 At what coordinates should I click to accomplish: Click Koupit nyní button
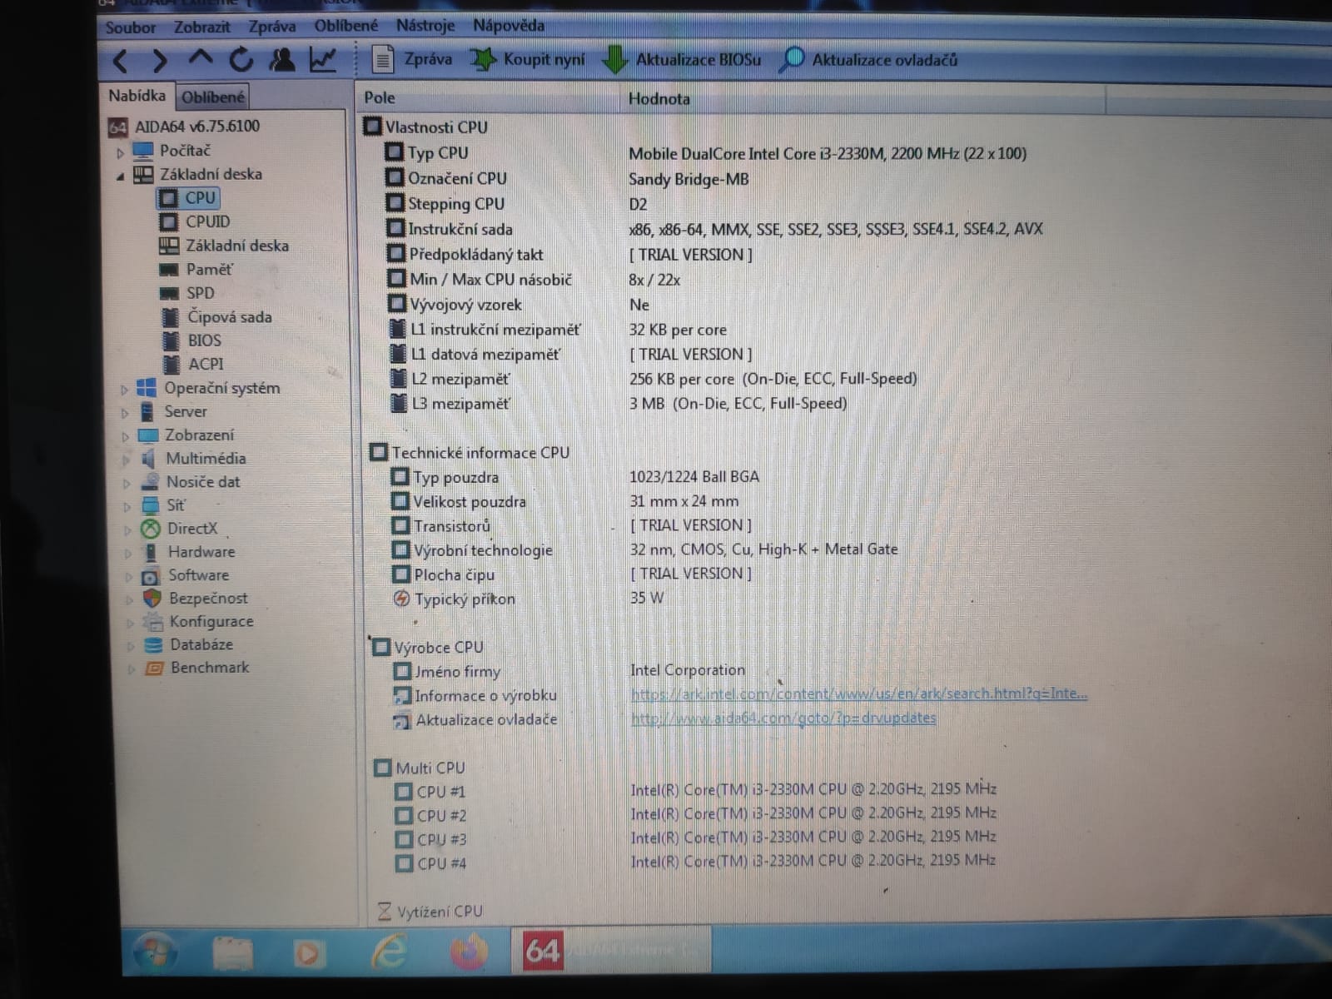[529, 60]
